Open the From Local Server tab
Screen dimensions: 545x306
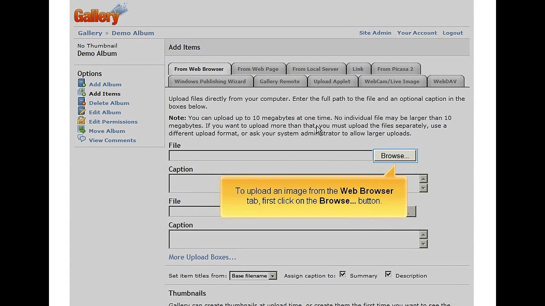[x=316, y=69]
